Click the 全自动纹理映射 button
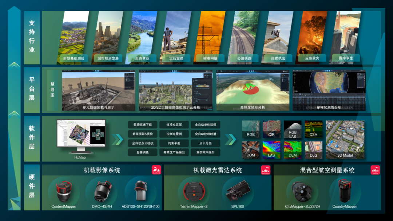Viewport: 393px width, 221px height. pyautogui.click(x=206, y=134)
